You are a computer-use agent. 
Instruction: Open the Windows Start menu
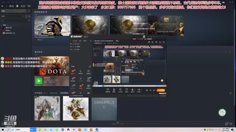[x=3, y=130]
